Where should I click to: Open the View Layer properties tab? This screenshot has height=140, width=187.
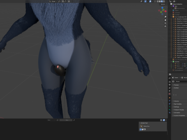pos(169,88)
